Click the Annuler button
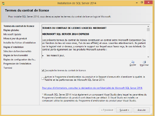Viewport: 155px width, 116px height. (142, 110)
